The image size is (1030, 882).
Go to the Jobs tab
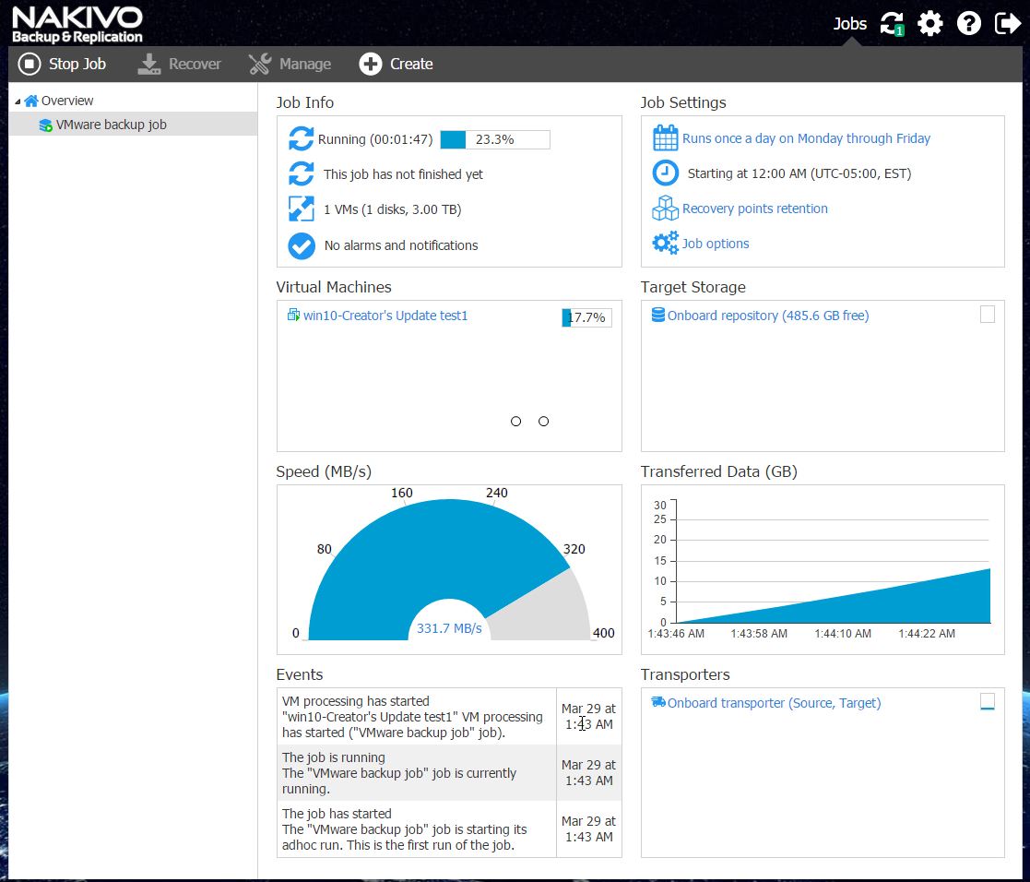click(849, 24)
